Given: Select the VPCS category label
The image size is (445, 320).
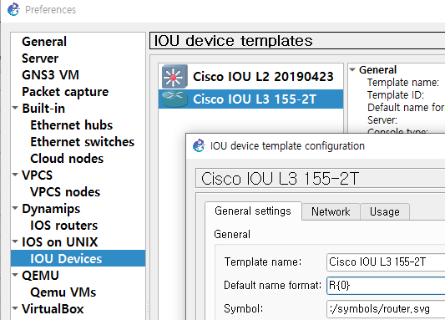Looking at the screenshot, I should 38,175.
